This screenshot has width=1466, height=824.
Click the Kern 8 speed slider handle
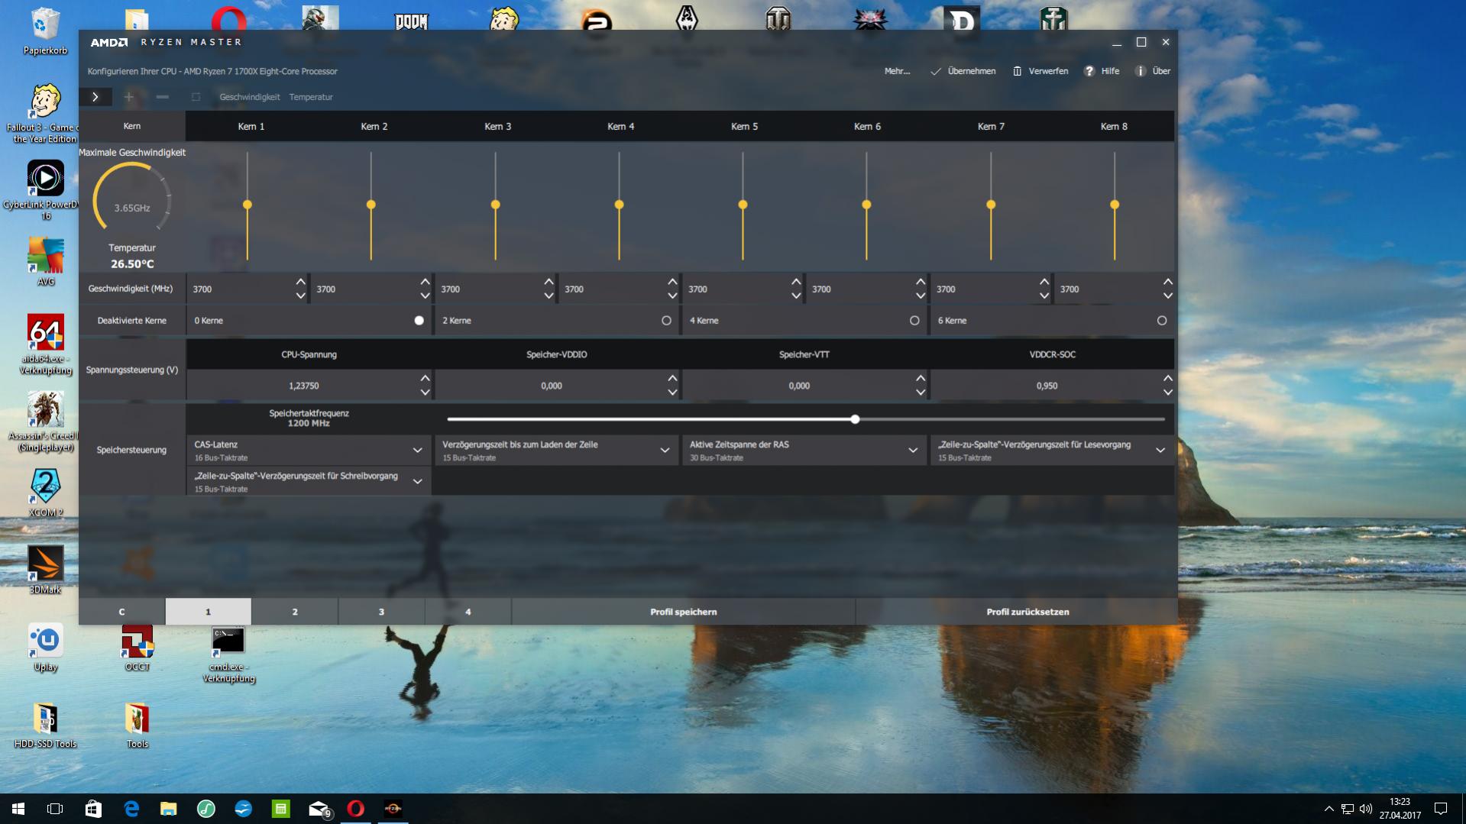click(x=1115, y=205)
